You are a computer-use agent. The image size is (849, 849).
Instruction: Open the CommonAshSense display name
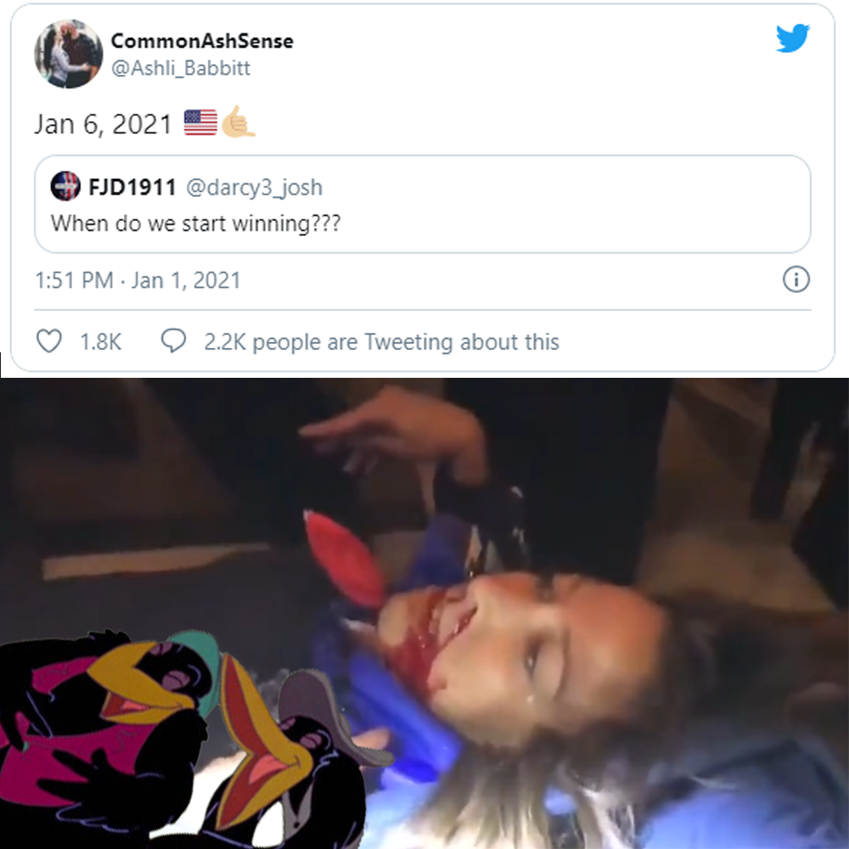tap(202, 41)
